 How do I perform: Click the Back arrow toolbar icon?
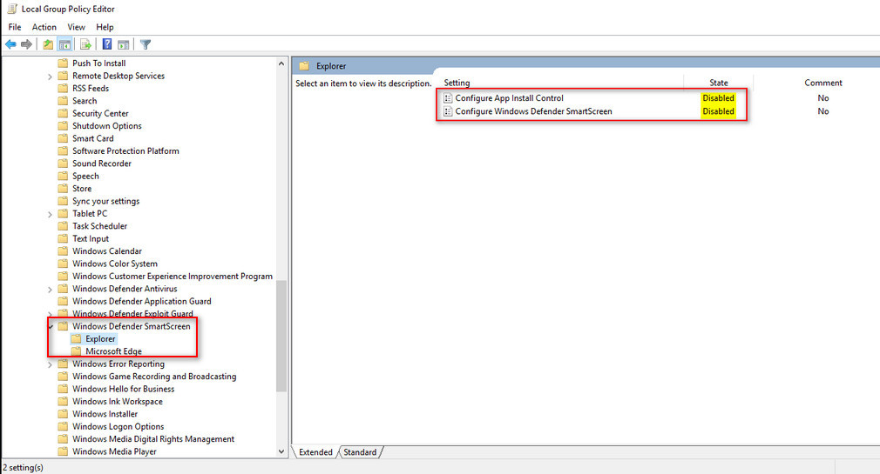point(10,44)
